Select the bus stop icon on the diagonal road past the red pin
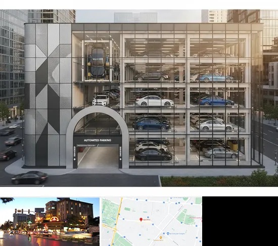The width and height of the screenshot is (278, 246). 153,225
